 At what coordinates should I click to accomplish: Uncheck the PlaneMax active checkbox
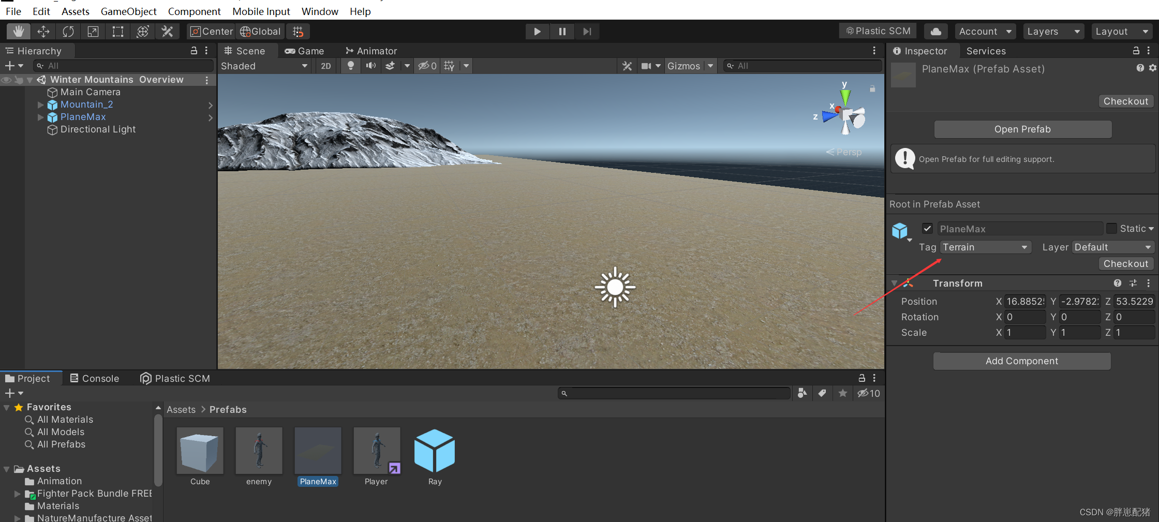pyautogui.click(x=927, y=228)
